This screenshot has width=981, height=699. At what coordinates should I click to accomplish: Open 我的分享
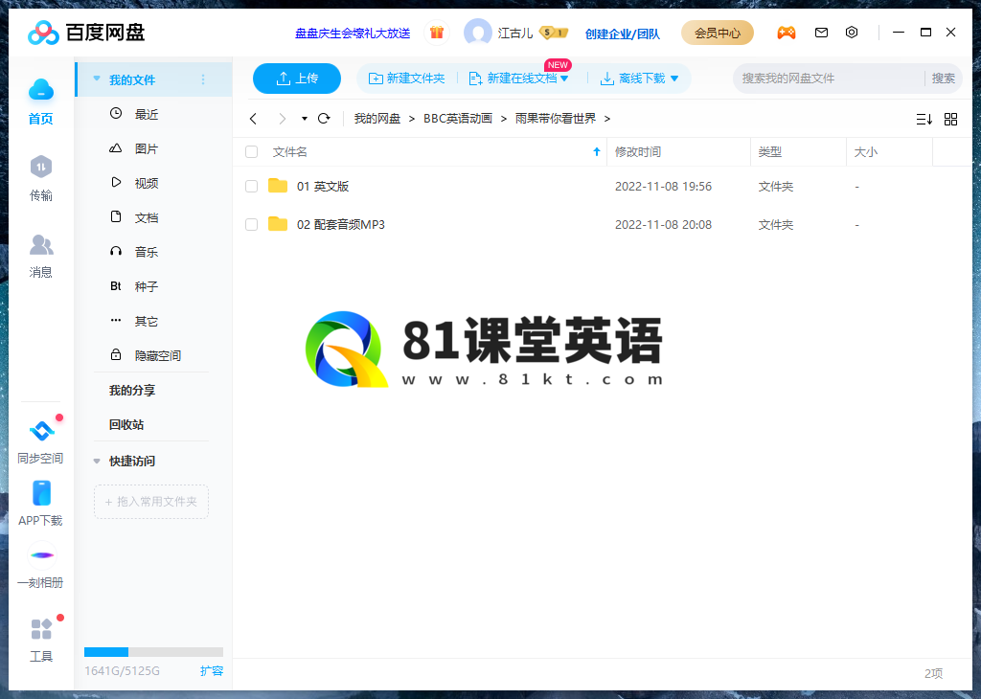pos(132,390)
